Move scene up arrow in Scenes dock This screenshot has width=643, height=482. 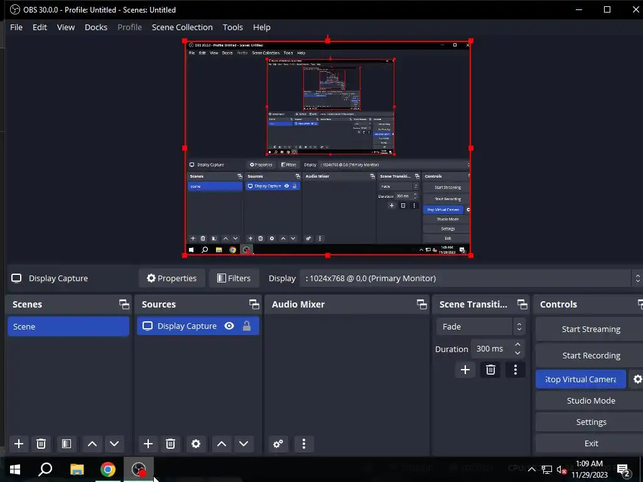[x=92, y=444]
